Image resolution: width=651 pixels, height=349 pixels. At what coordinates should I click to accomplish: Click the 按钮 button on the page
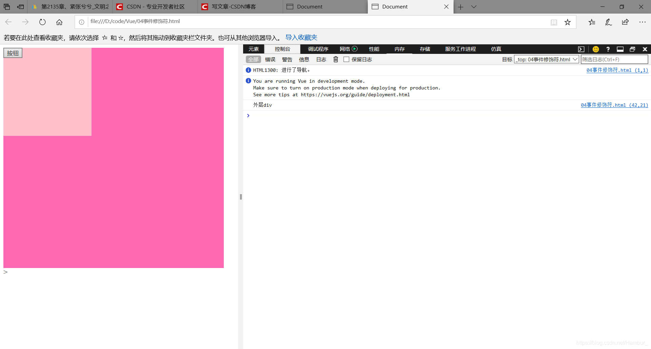pos(13,53)
